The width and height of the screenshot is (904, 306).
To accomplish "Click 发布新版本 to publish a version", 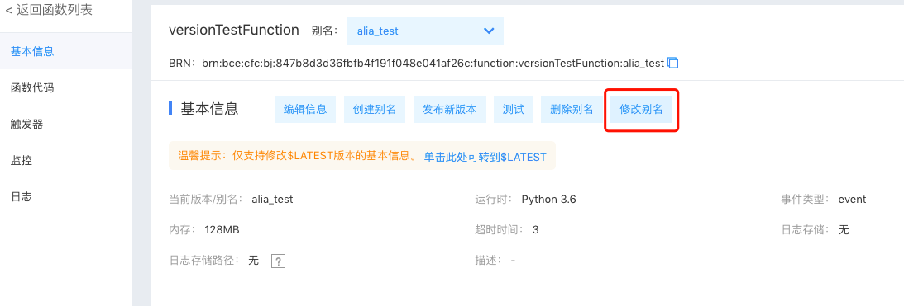I will click(450, 109).
